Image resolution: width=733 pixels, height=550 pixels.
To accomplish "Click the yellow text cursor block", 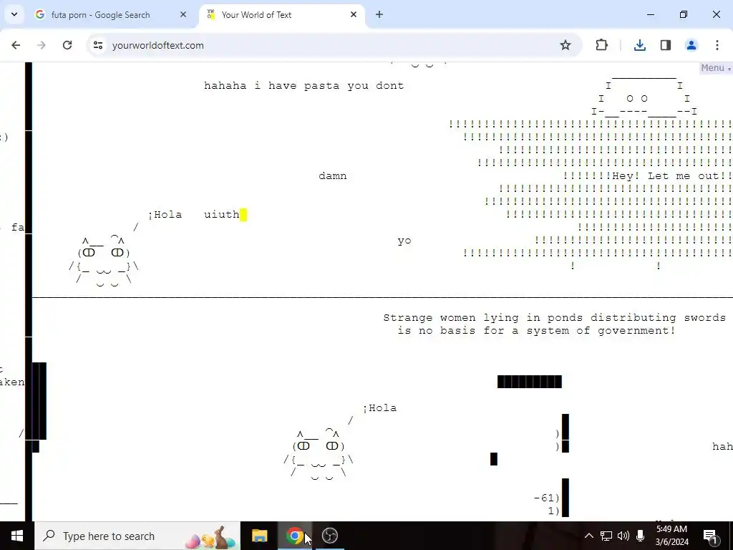I will pyautogui.click(x=243, y=215).
